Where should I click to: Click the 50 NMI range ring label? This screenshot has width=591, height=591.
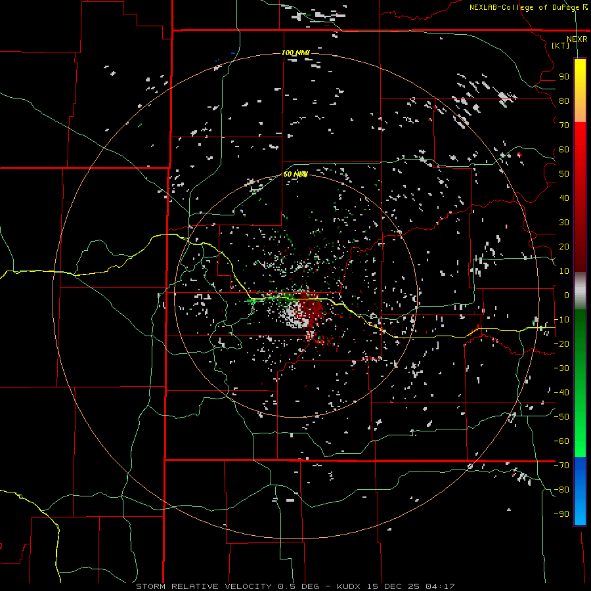point(295,174)
